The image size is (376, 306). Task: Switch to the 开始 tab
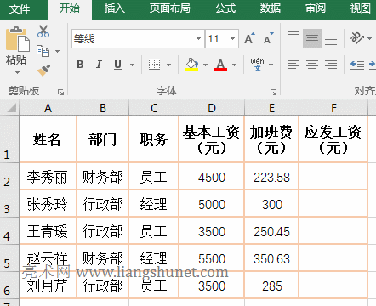pyautogui.click(x=70, y=8)
